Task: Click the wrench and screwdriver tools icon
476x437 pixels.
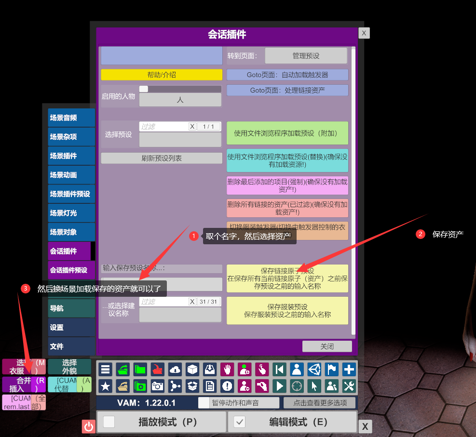Action: (349, 386)
